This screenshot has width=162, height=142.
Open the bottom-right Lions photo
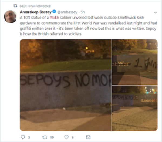click(135, 108)
